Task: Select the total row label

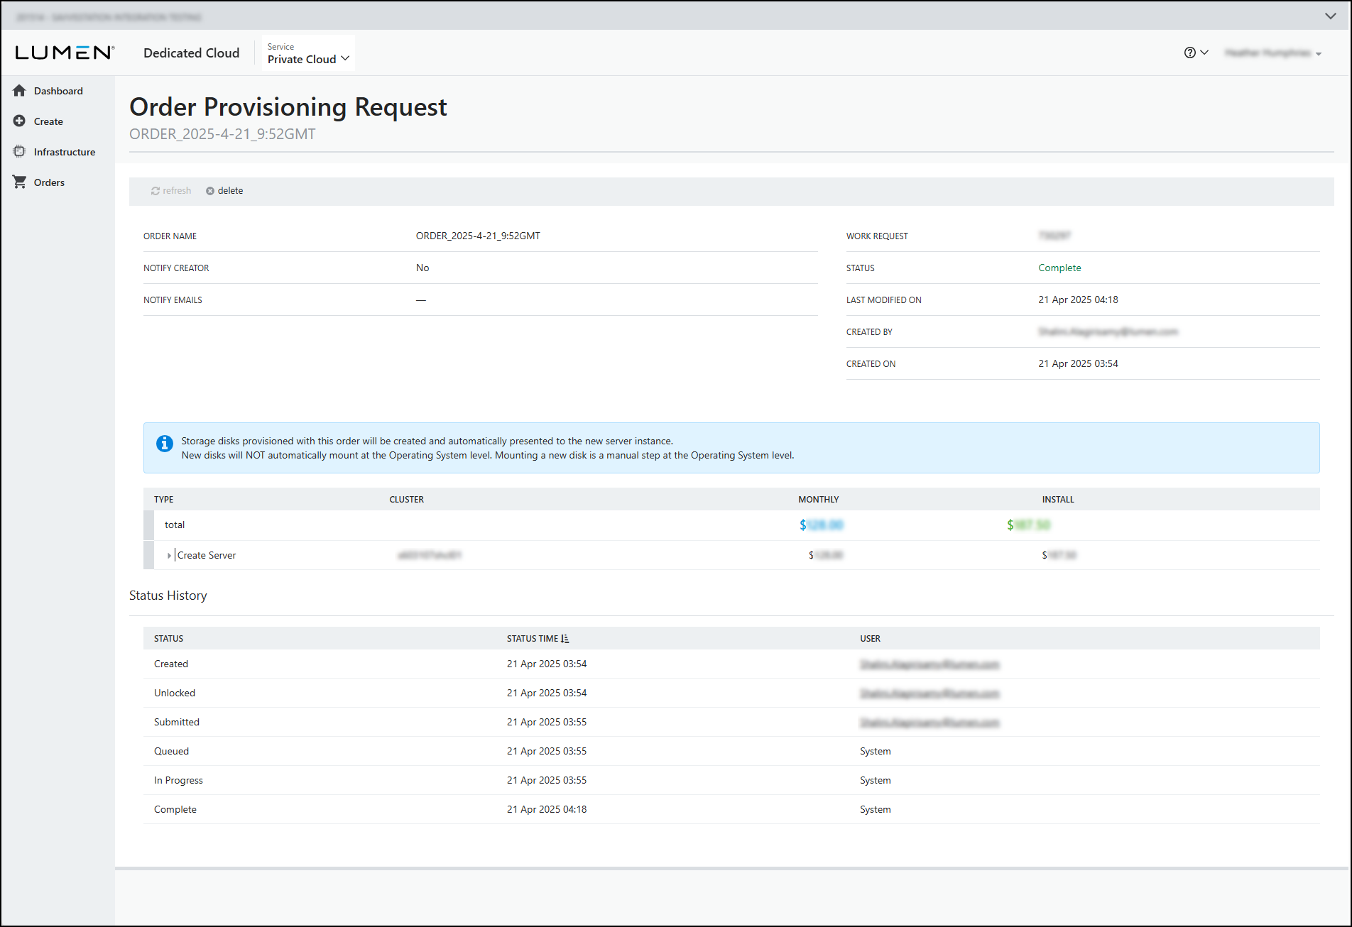Action: point(175,525)
